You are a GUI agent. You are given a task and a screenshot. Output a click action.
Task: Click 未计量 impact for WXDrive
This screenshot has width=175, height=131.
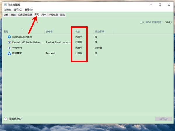tap(99, 48)
